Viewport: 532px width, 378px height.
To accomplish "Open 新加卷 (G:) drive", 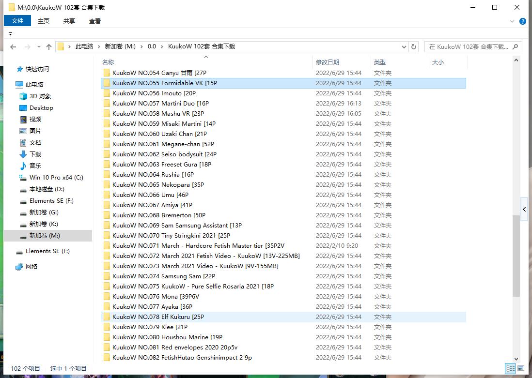I will click(x=44, y=212).
